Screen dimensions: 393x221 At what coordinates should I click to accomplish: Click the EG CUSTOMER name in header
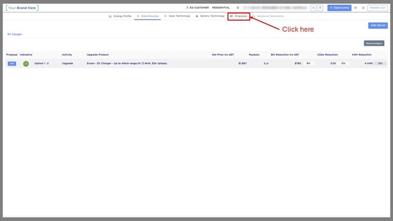coord(200,8)
